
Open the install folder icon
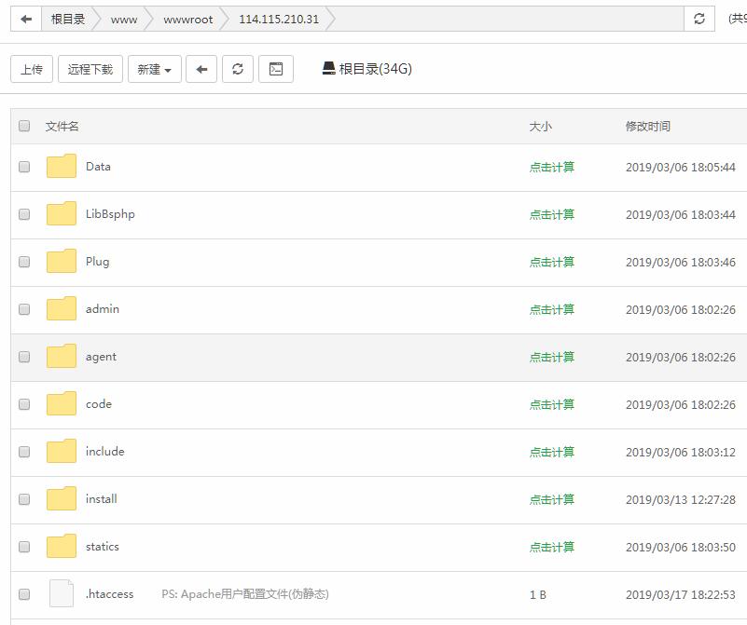click(x=62, y=499)
